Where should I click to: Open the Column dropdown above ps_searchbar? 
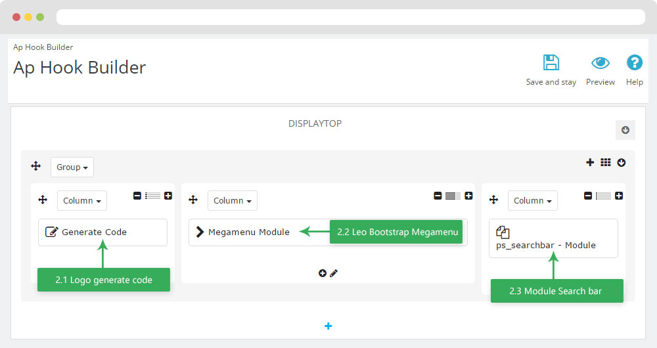click(x=533, y=200)
